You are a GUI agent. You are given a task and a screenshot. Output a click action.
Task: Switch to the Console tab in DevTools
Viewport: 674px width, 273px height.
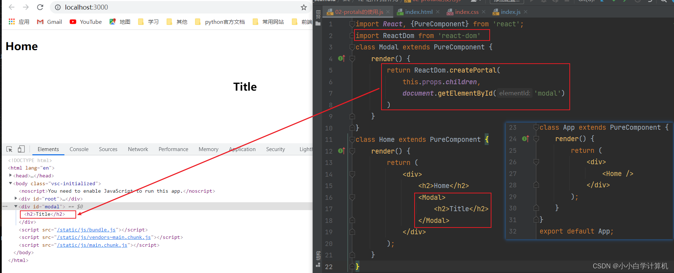click(x=79, y=149)
